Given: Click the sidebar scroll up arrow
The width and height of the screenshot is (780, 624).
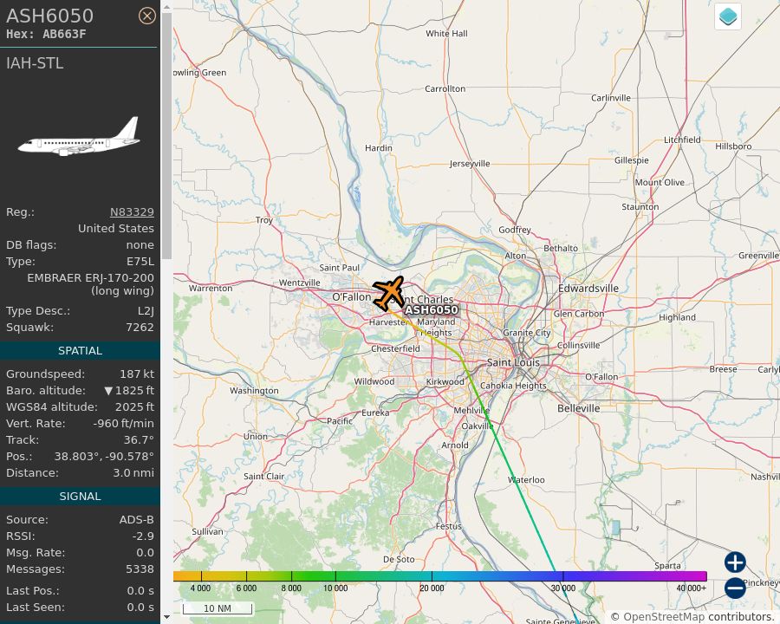Looking at the screenshot, I should [166, 8].
